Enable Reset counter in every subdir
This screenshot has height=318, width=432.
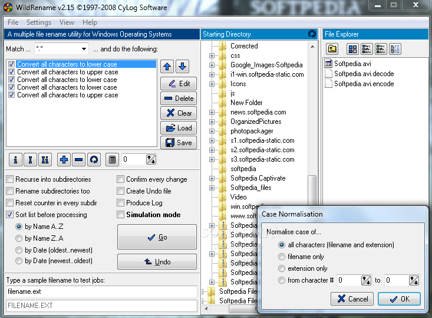10,203
